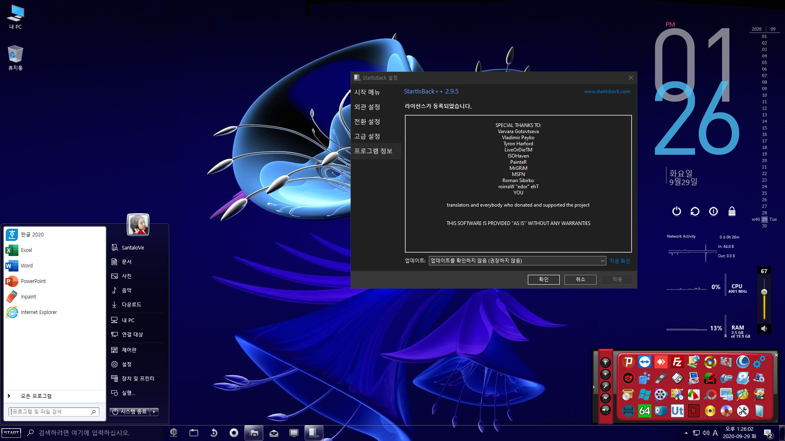Launch the blue Windows flag icon in dock
Viewport: 785px width, 441px height.
(645, 394)
